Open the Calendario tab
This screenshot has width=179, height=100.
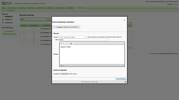coord(22,8)
